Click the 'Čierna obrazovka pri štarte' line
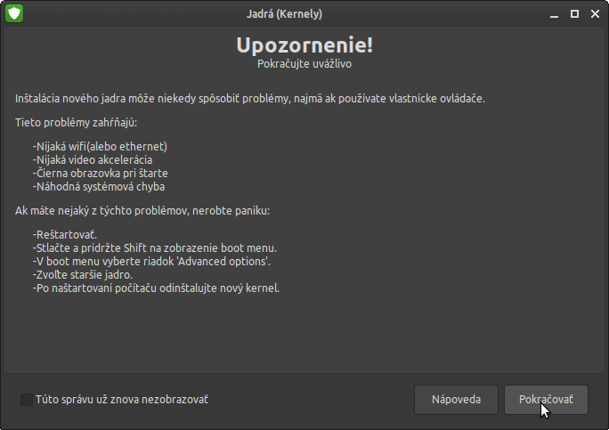 pyautogui.click(x=101, y=174)
